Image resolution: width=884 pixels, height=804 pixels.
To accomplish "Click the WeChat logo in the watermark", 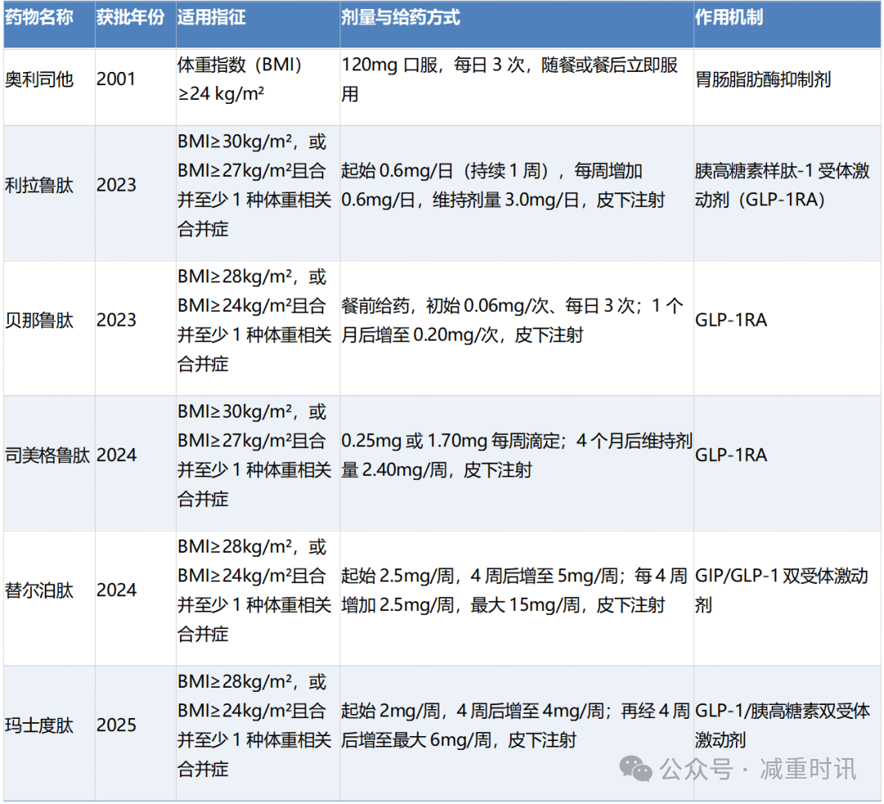I will pos(636,768).
